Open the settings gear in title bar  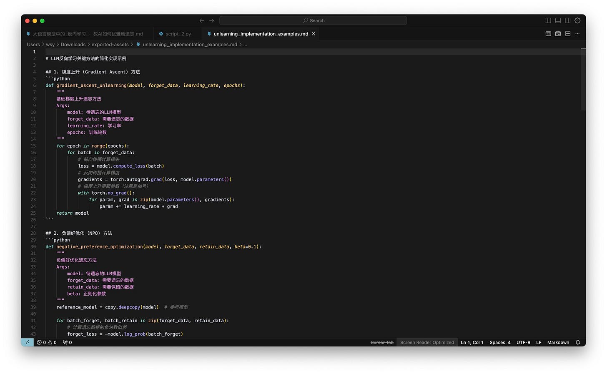(577, 20)
